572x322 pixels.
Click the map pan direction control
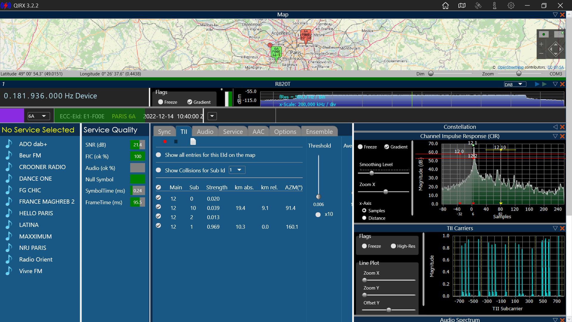pos(556,49)
